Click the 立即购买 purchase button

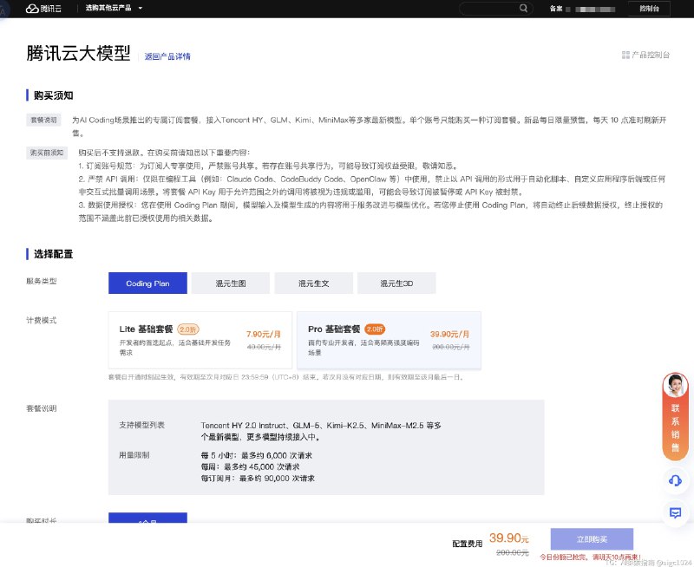tap(593, 538)
